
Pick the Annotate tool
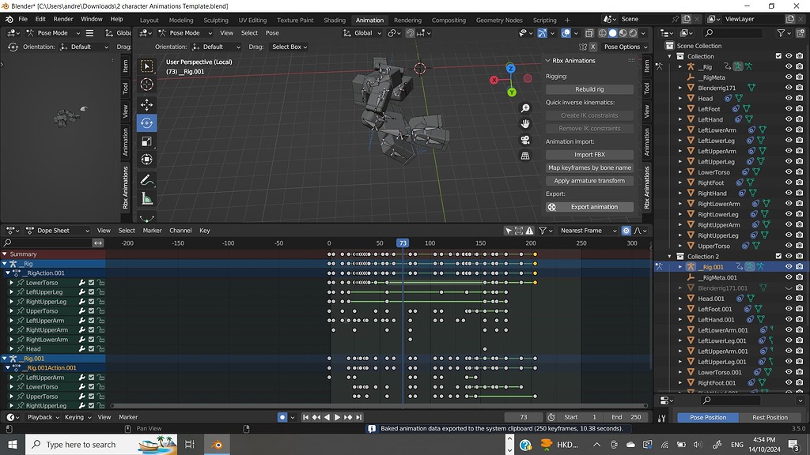147,179
